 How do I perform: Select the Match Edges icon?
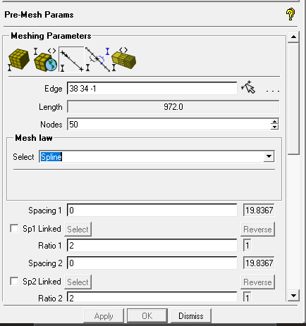(x=98, y=59)
